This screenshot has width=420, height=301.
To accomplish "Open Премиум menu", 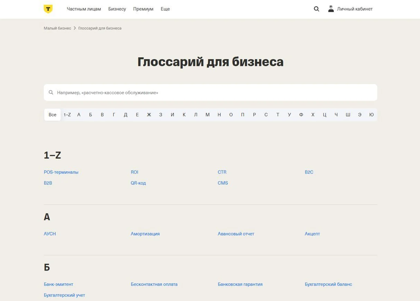I will [x=143, y=9].
